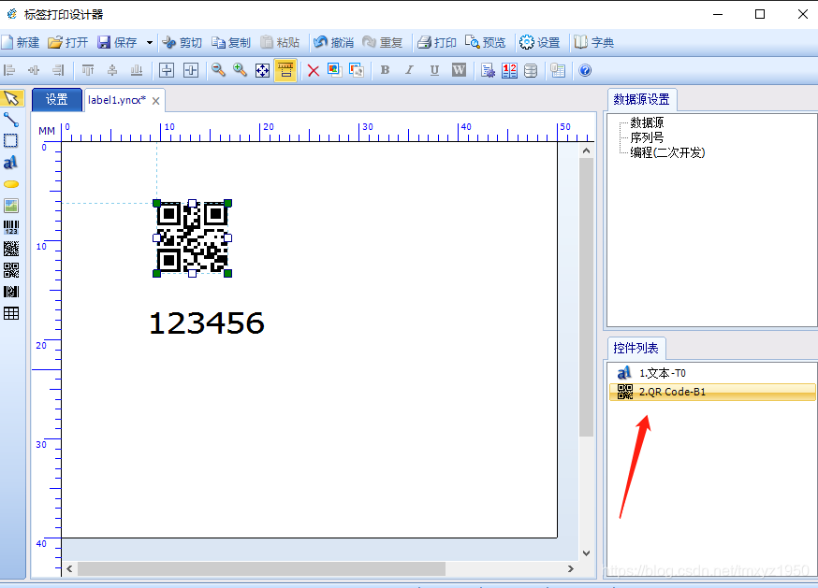Redo action with 重复
The height and width of the screenshot is (588, 818).
click(383, 42)
